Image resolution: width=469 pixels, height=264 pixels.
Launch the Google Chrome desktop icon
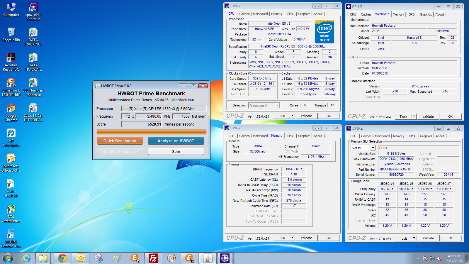(11, 112)
